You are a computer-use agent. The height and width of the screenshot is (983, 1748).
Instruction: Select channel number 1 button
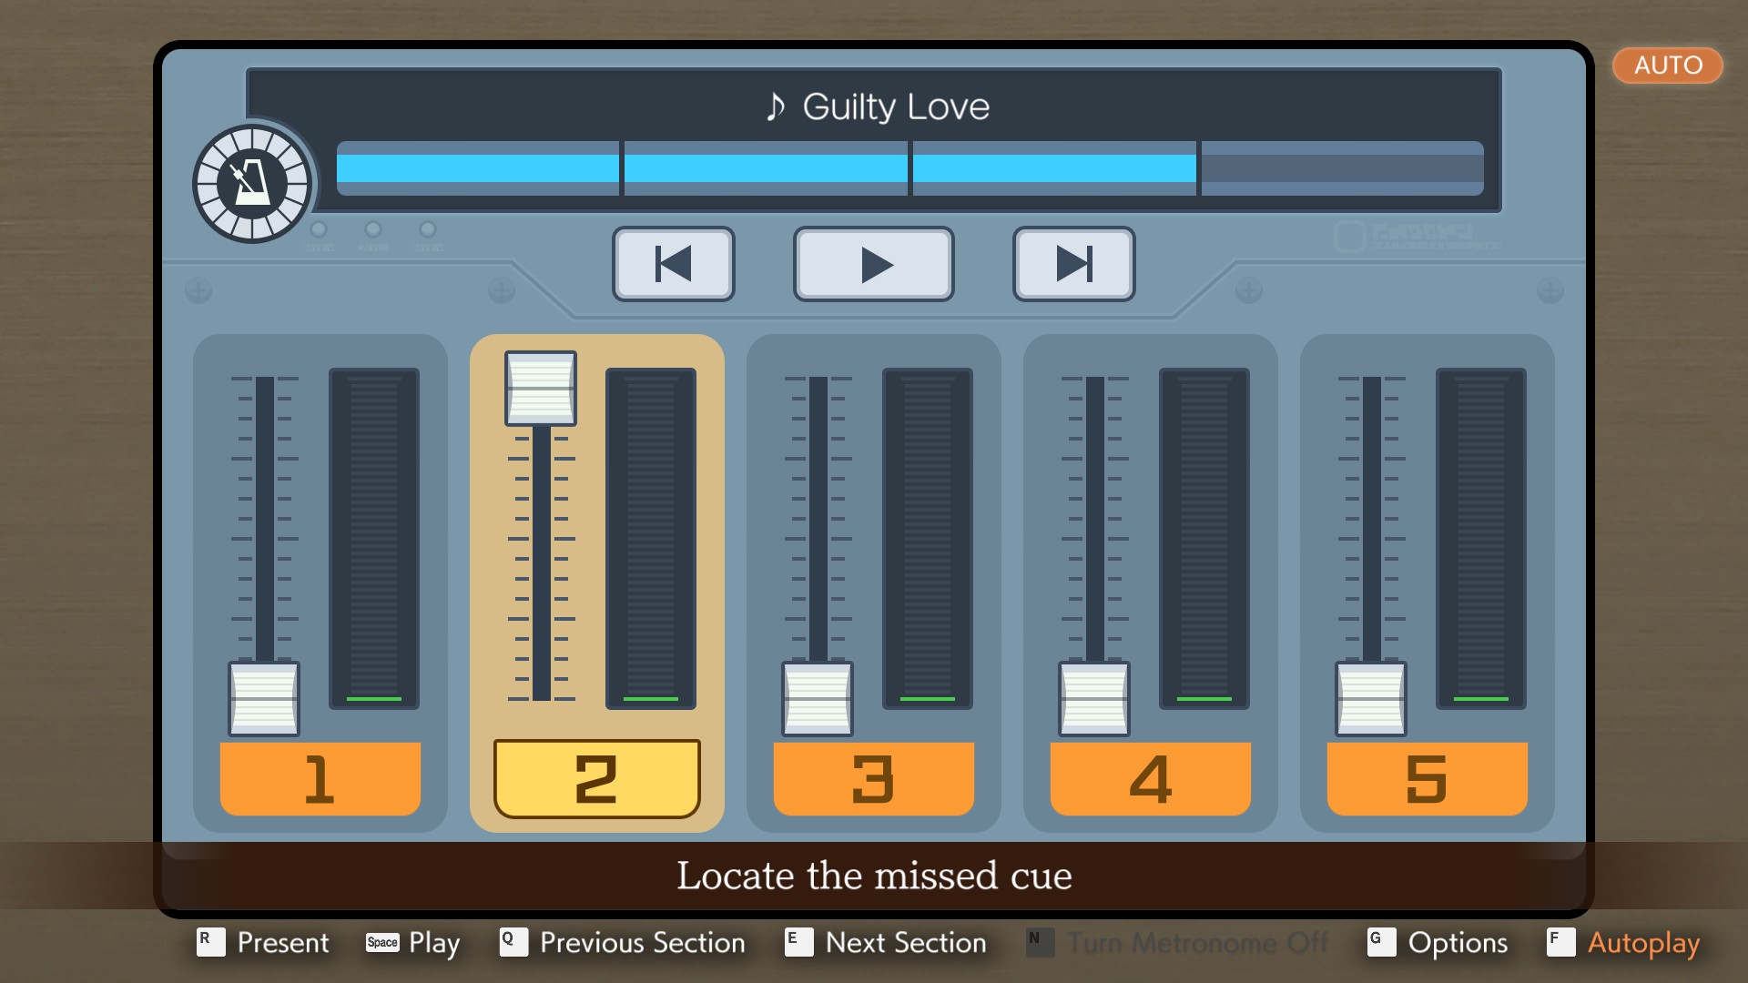[318, 779]
